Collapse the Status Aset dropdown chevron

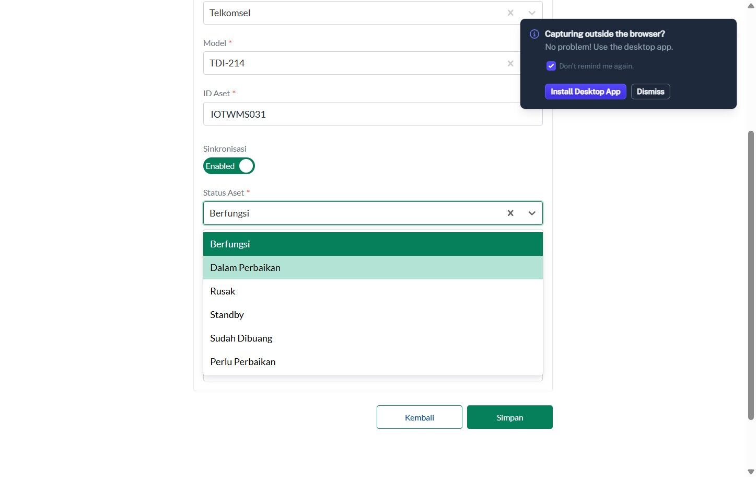click(532, 213)
